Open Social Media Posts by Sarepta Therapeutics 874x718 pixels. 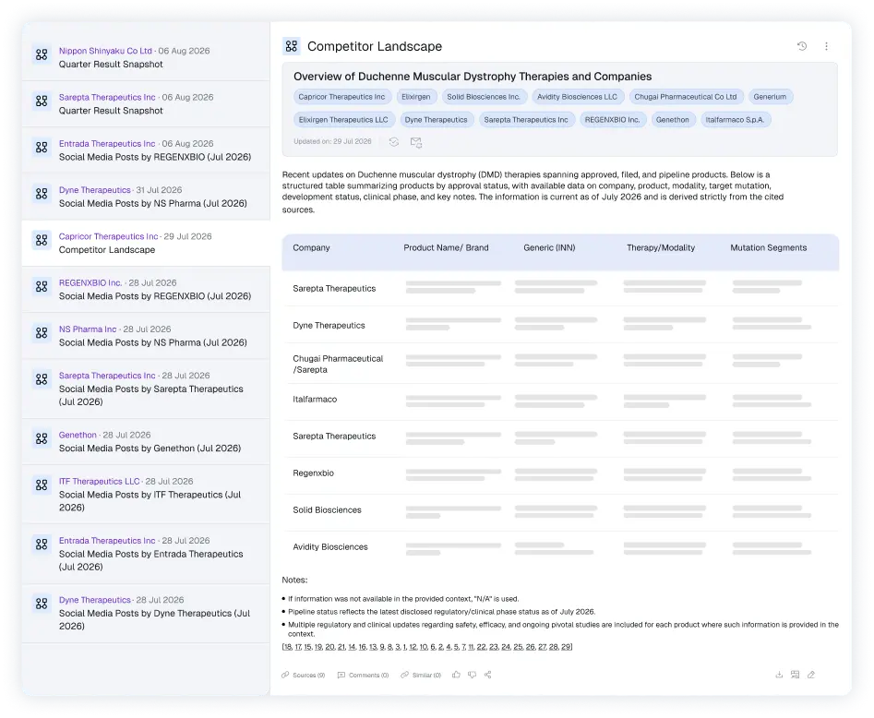point(146,389)
